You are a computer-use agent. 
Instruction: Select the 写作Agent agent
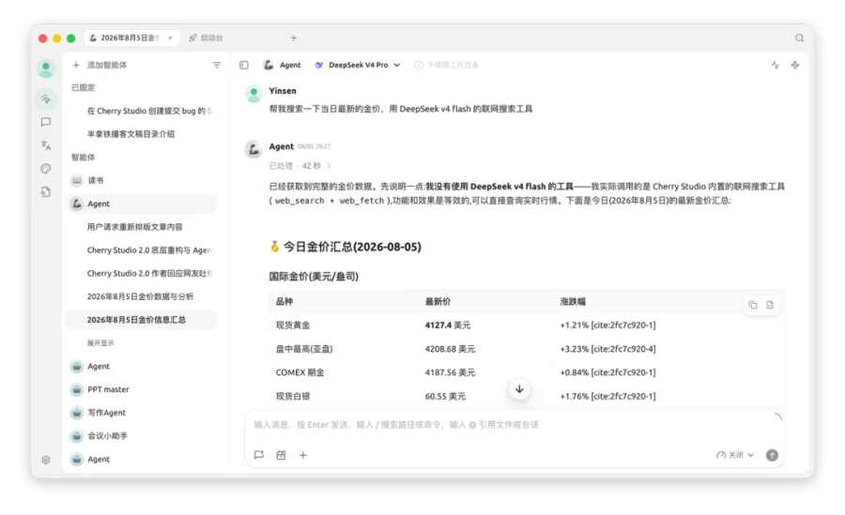(143, 413)
